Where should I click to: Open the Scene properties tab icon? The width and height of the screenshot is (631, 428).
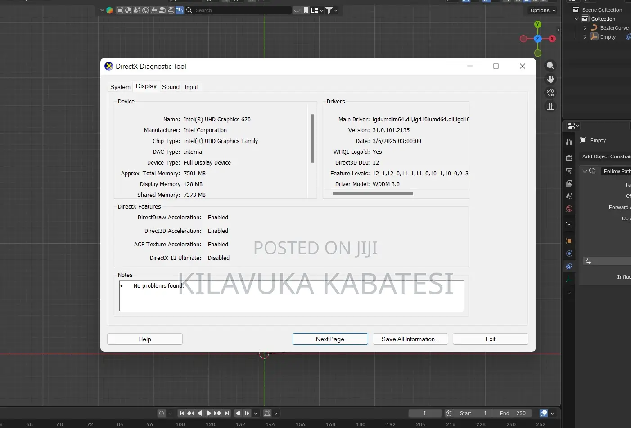569,196
